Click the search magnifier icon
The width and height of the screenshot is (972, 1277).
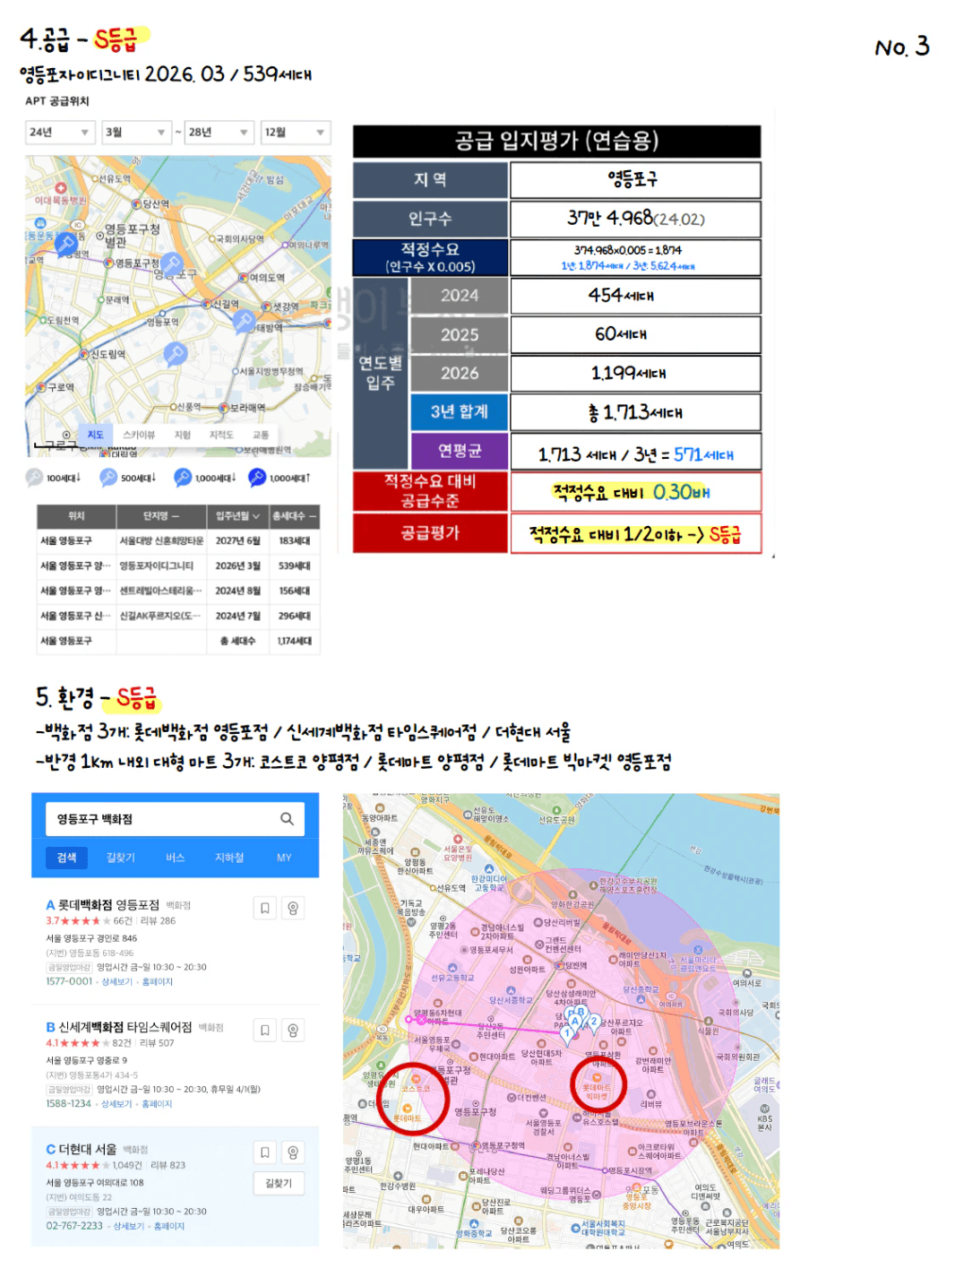point(287,818)
